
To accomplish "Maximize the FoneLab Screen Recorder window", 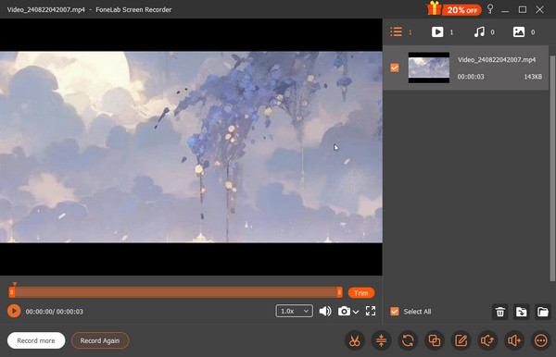I will tap(523, 9).
